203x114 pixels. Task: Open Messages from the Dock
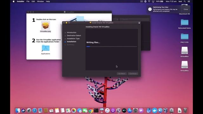[79, 111]
